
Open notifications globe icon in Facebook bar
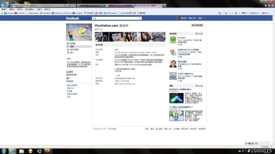click(x=89, y=18)
